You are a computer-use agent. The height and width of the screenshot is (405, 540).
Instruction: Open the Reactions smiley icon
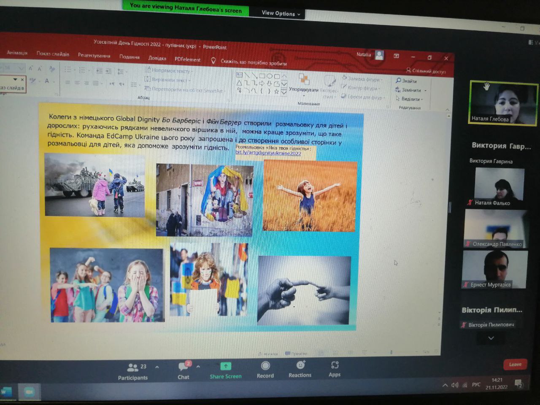300,365
